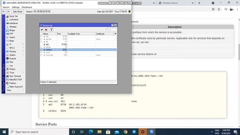240x135 pixels.
Task: Open CAPsMAN from the sidebar
Action: 14,20
